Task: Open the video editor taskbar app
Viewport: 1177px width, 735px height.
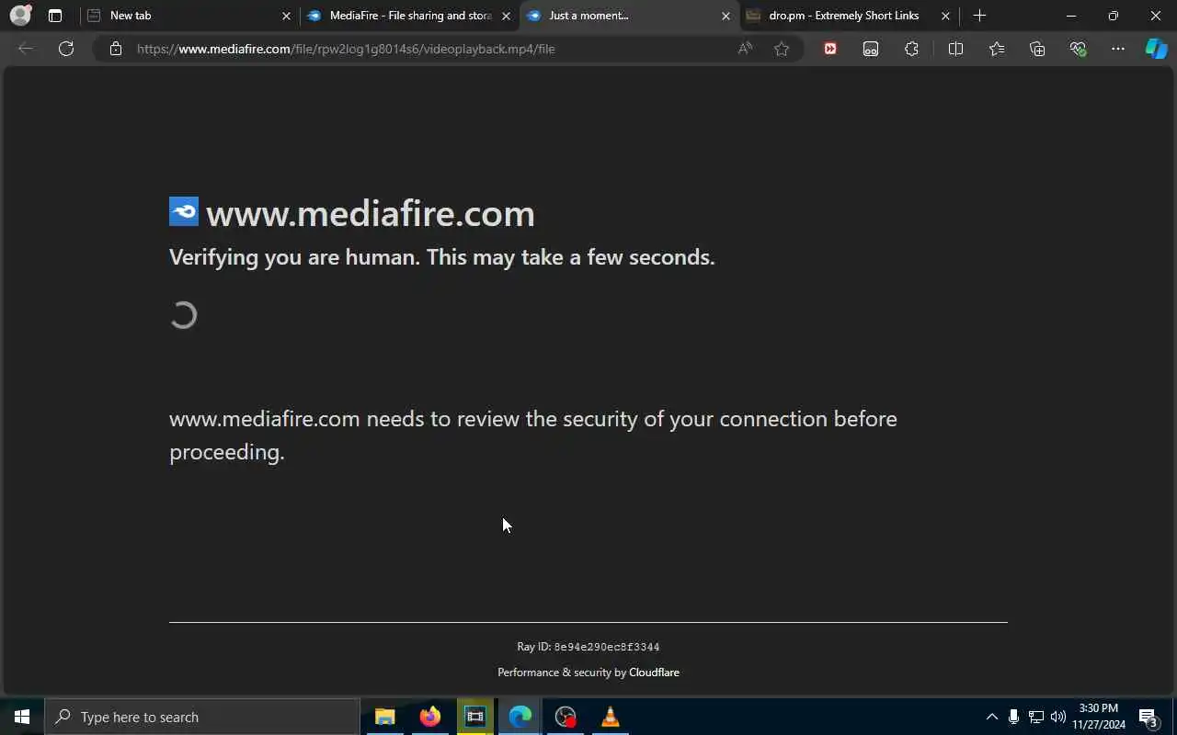Action: [474, 717]
